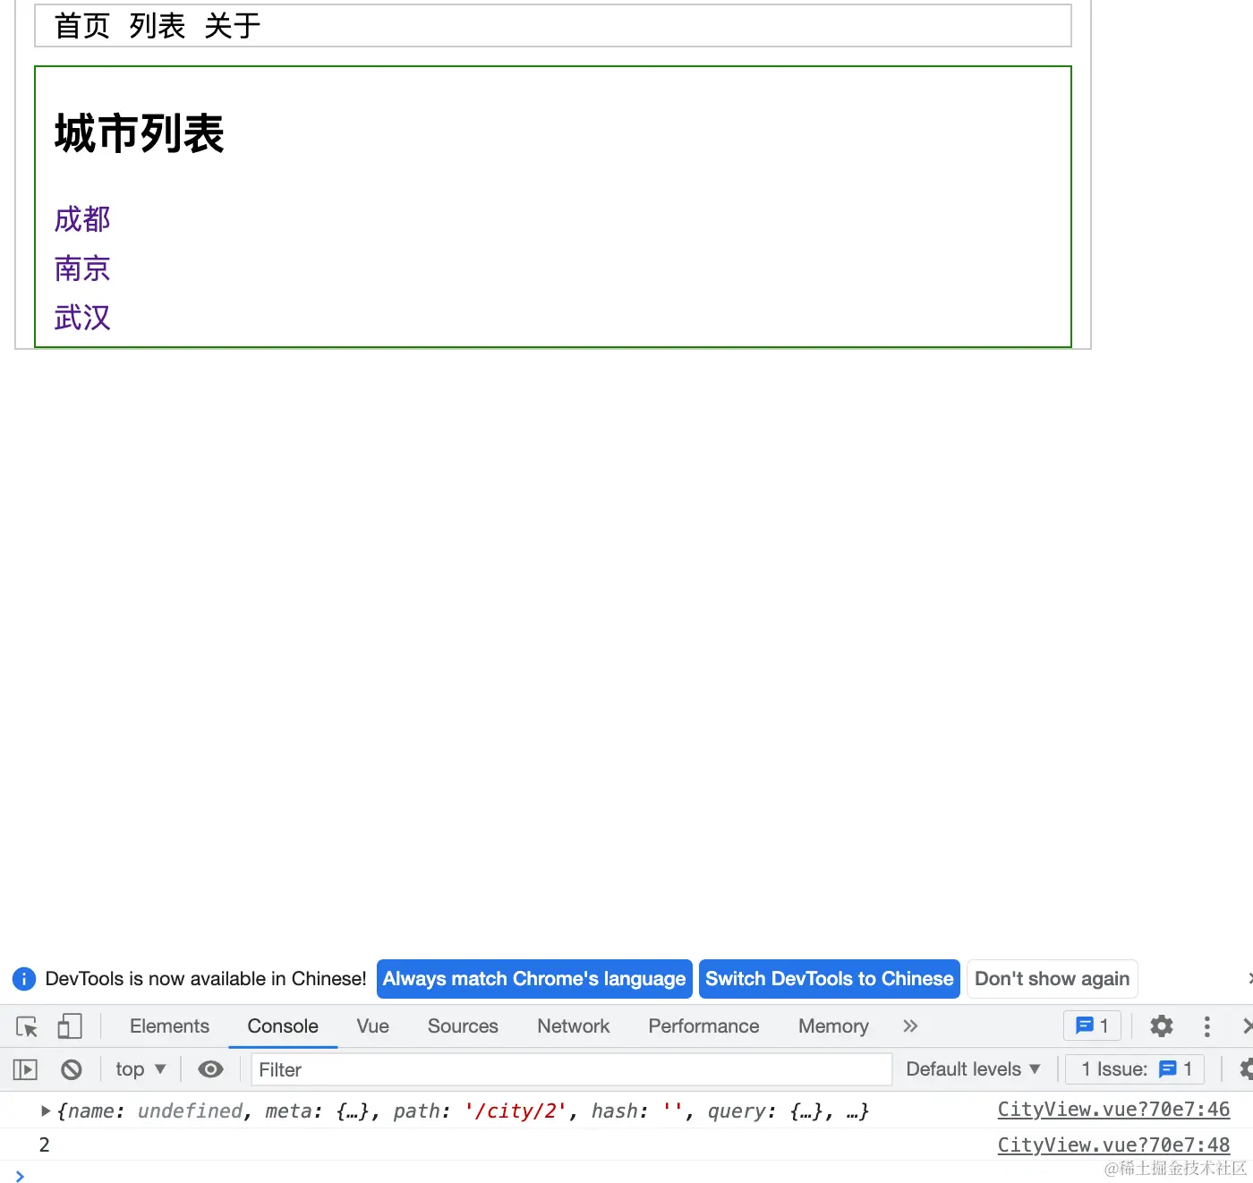The width and height of the screenshot is (1253, 1183).
Task: Open the Default levels dropdown
Action: pyautogui.click(x=973, y=1069)
